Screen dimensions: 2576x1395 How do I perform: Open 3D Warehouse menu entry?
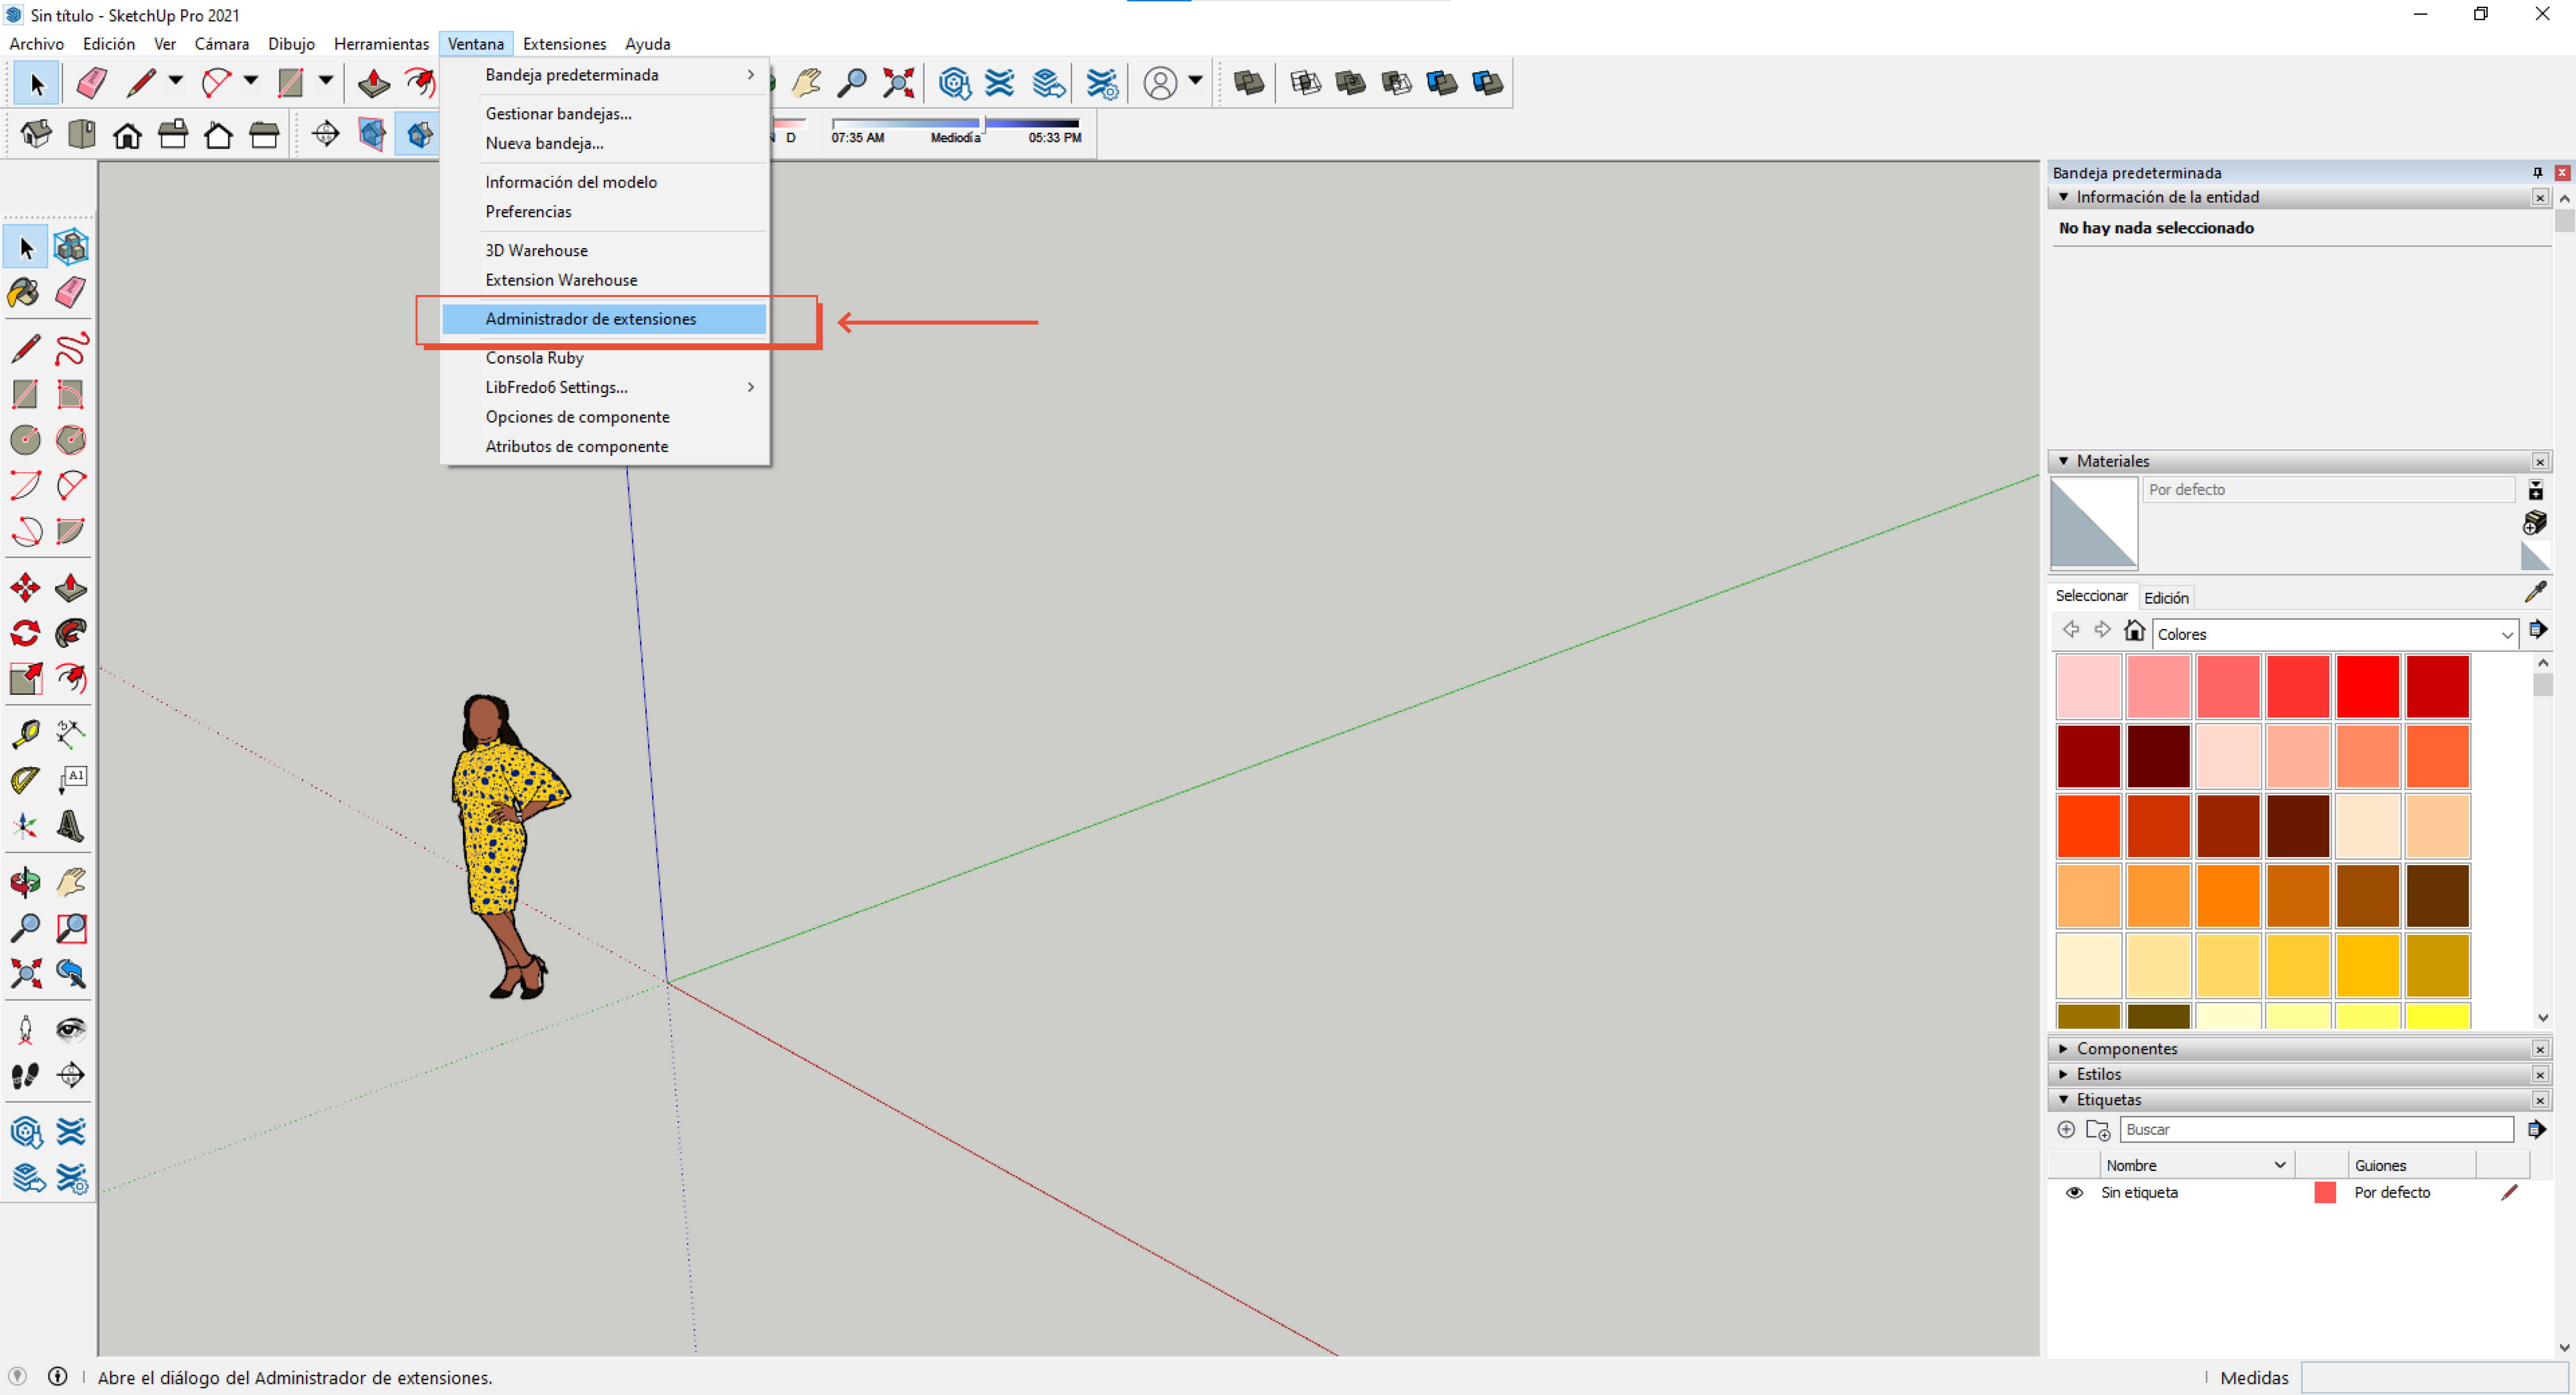(604, 251)
